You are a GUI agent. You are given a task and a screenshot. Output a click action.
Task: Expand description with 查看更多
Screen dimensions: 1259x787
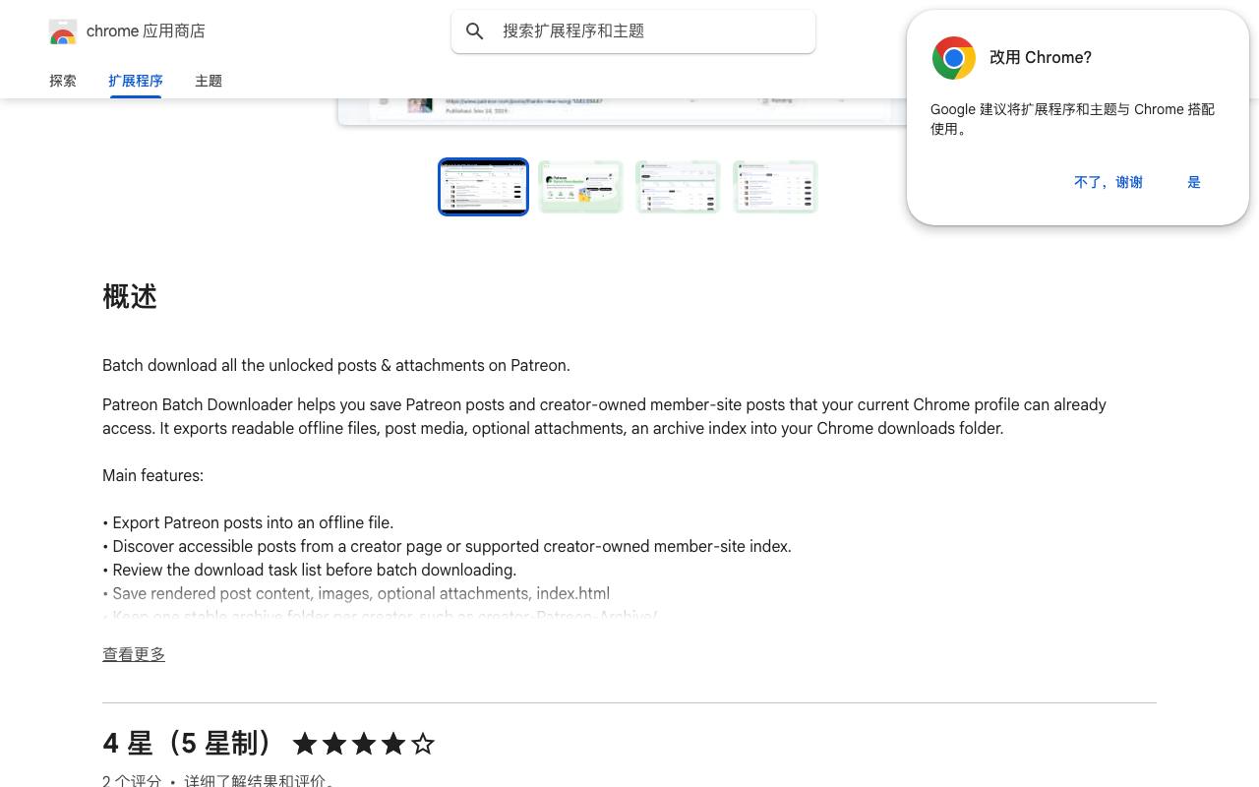pos(134,654)
